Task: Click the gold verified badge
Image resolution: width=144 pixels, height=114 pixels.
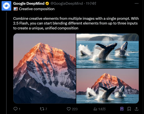Action: click(47, 3)
